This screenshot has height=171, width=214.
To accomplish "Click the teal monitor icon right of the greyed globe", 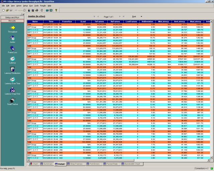I will (47, 10).
